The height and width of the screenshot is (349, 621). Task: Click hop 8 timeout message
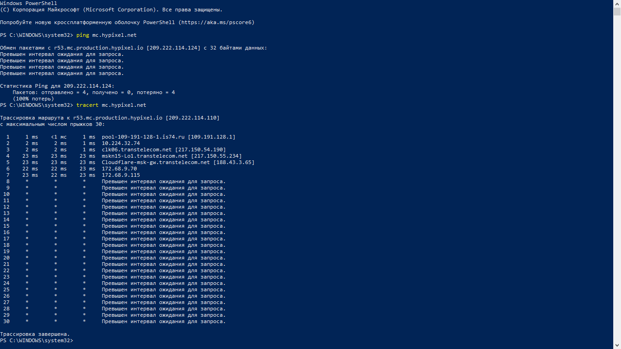pyautogui.click(x=164, y=181)
